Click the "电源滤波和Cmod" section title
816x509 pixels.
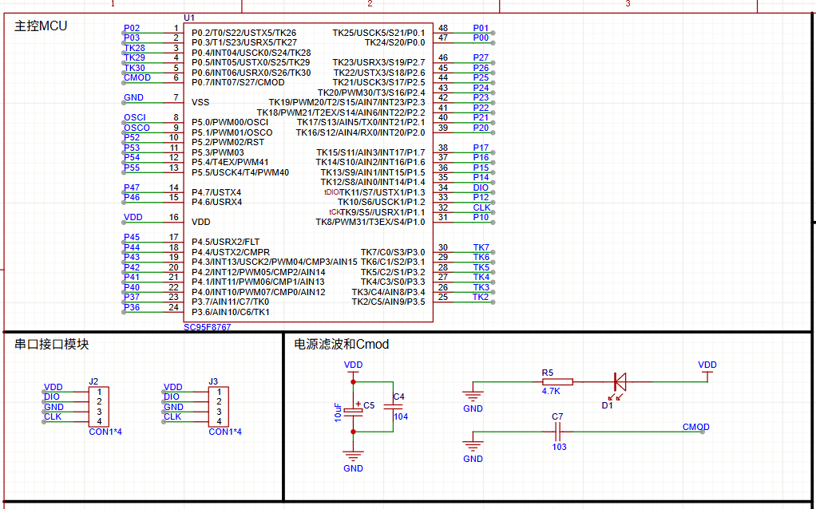pyautogui.click(x=342, y=344)
